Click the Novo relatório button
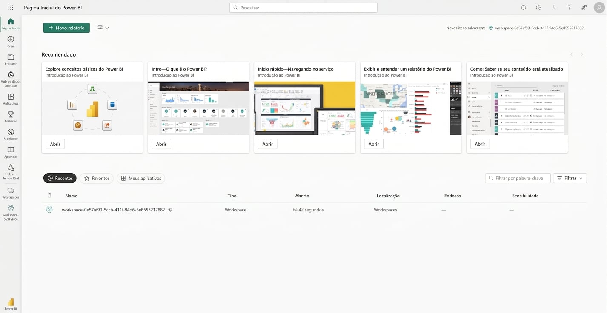607x313 pixels. click(x=66, y=28)
